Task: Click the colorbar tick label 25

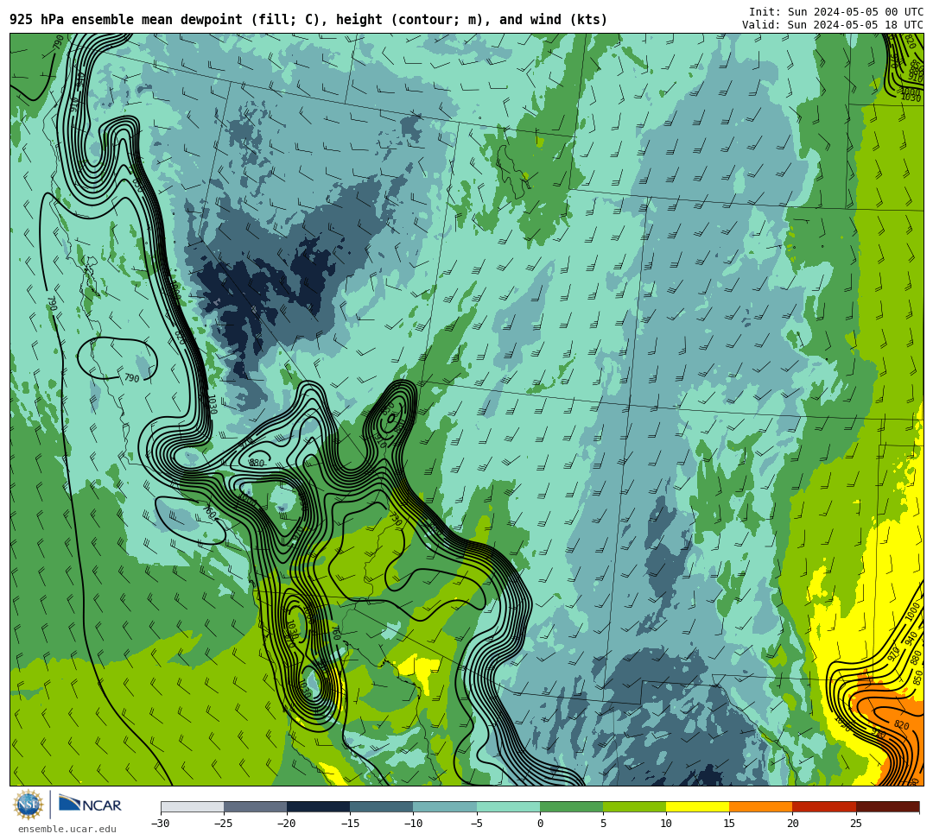Action: coord(856,824)
